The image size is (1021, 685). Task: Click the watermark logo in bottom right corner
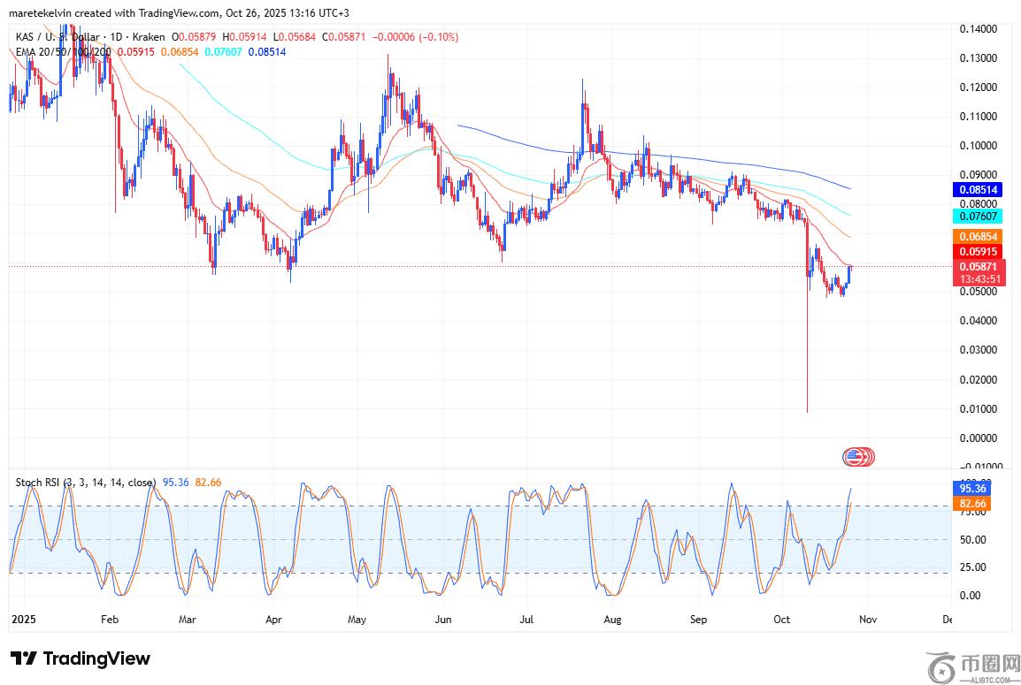(x=971, y=666)
